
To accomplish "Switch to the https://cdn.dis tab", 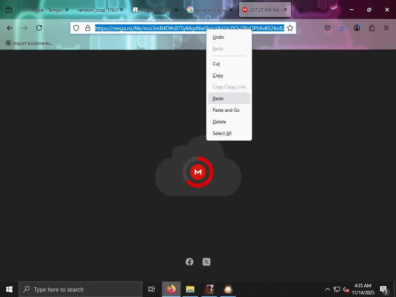I will [x=155, y=10].
